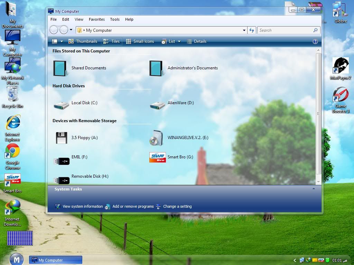Click the Forward navigation button

(x=64, y=30)
